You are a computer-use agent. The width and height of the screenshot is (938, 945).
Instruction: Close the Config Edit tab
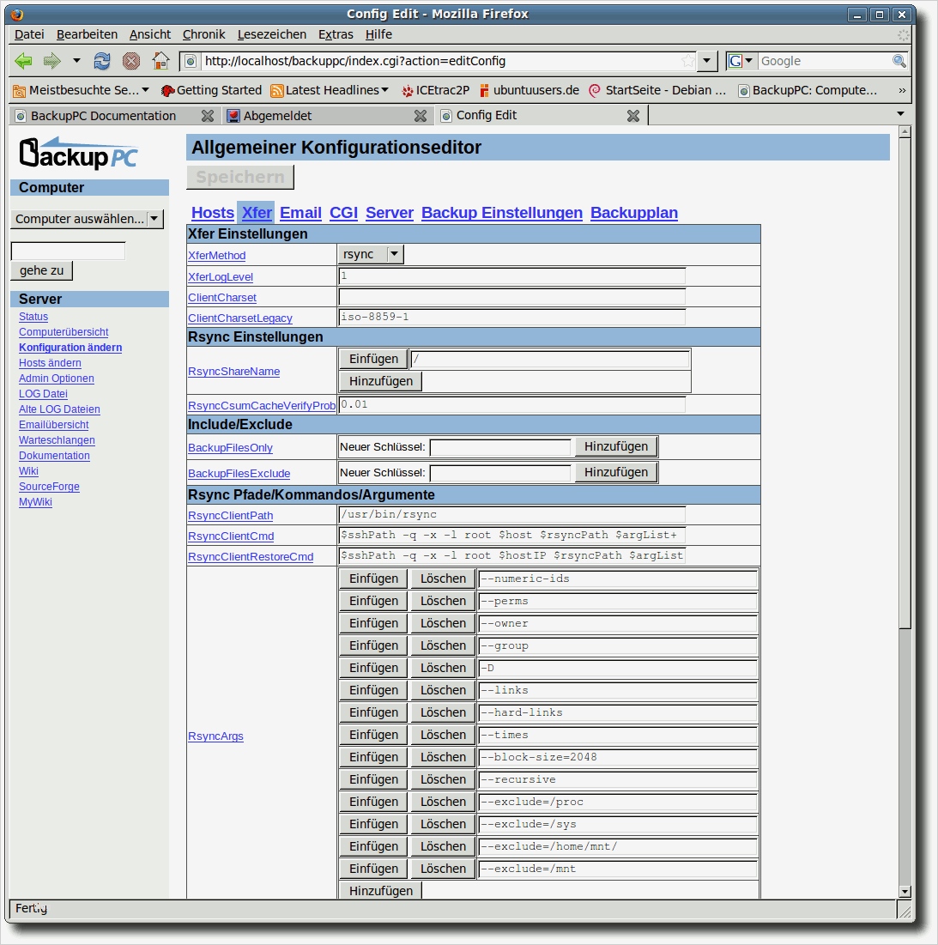tap(633, 116)
